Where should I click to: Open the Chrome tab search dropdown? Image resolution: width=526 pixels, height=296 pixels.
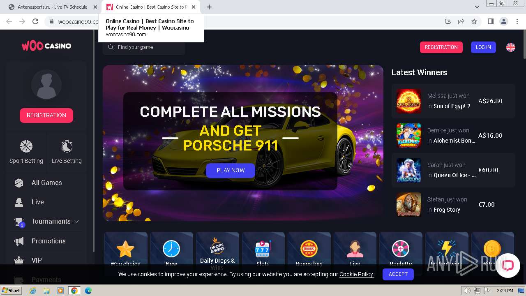[477, 7]
